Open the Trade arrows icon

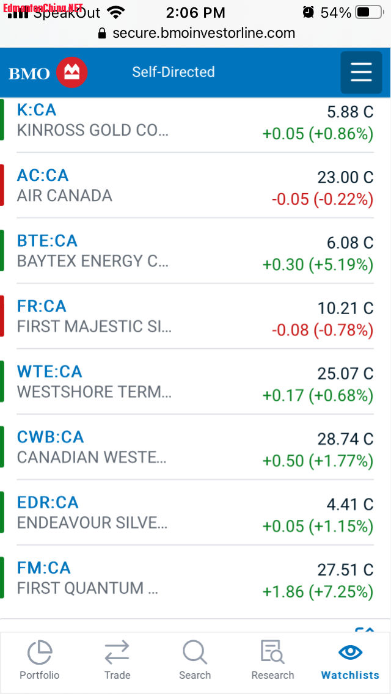tap(117, 653)
